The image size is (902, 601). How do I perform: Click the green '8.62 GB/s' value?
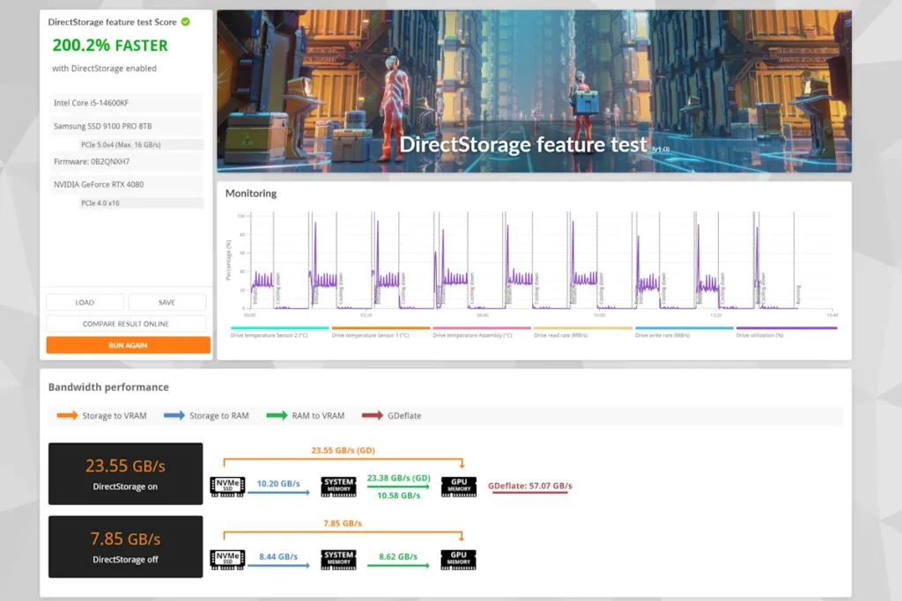[x=398, y=556]
